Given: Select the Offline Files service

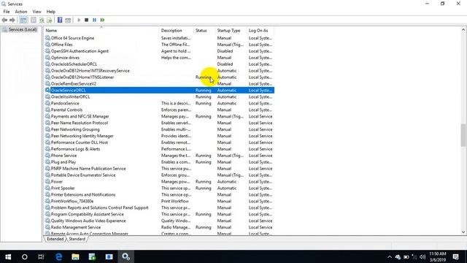Looking at the screenshot, I should click(61, 45).
